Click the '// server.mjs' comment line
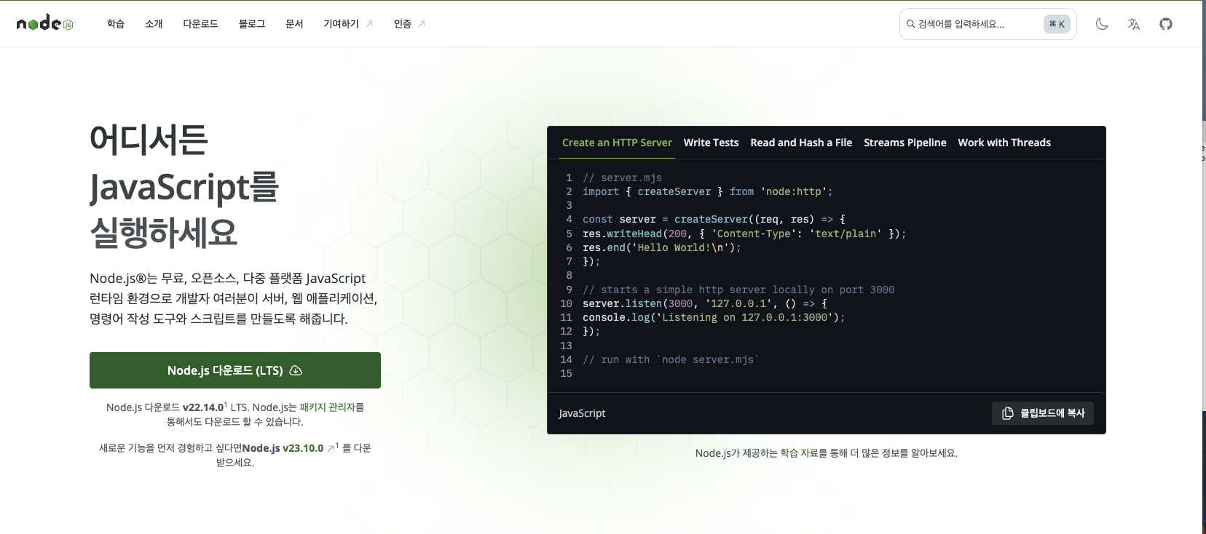Image resolution: width=1206 pixels, height=534 pixels. point(622,178)
